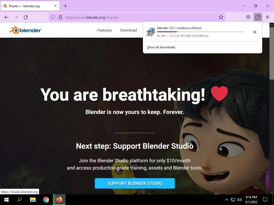Viewport: 274px width, 205px height.
Task: Show hidden system tray icons
Action: click(x=226, y=200)
